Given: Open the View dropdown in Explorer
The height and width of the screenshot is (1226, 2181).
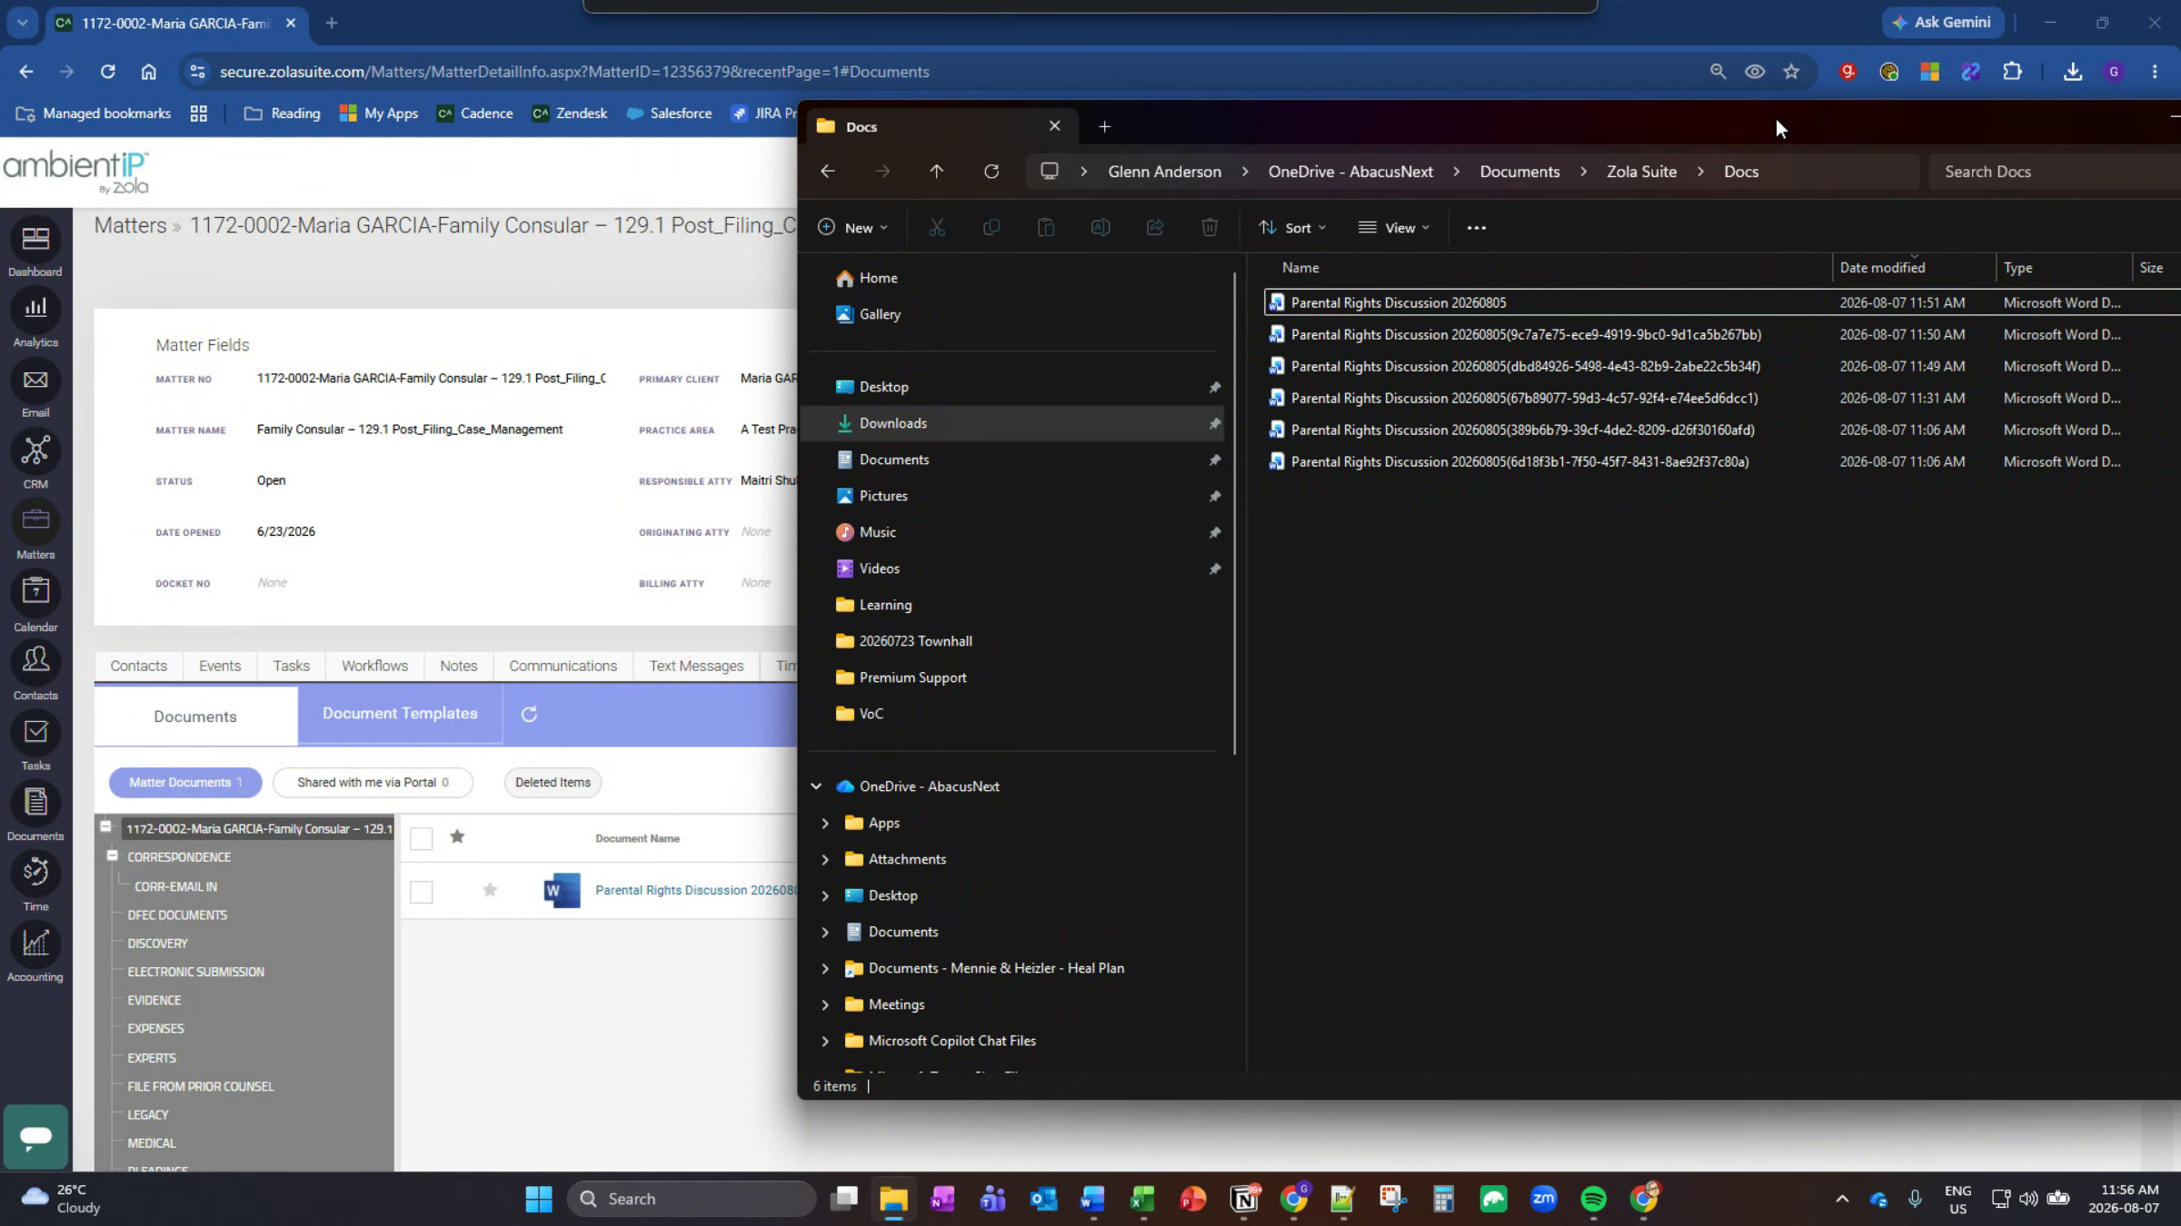Looking at the screenshot, I should tap(1394, 228).
